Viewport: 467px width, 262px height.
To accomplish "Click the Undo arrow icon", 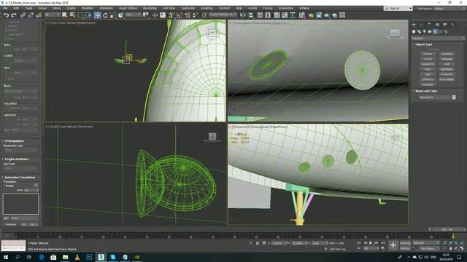I will (7, 15).
